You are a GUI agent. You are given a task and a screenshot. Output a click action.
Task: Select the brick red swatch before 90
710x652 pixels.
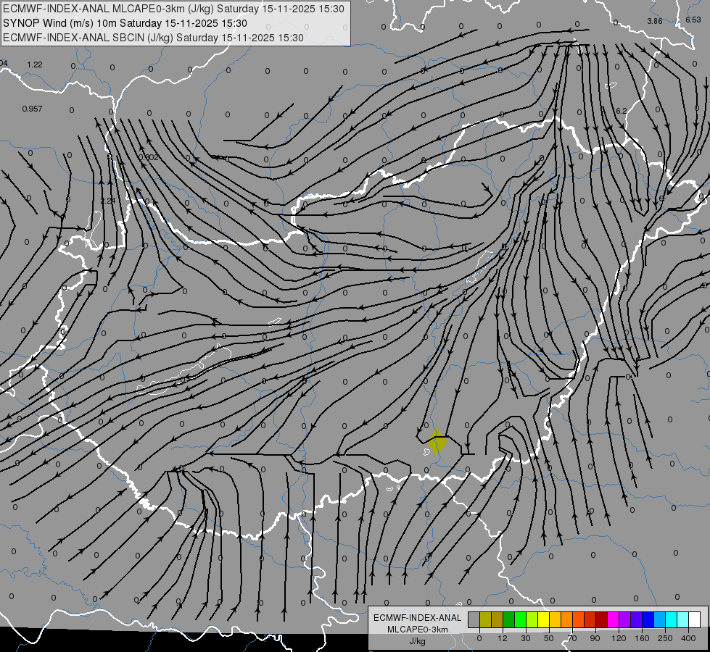click(590, 619)
